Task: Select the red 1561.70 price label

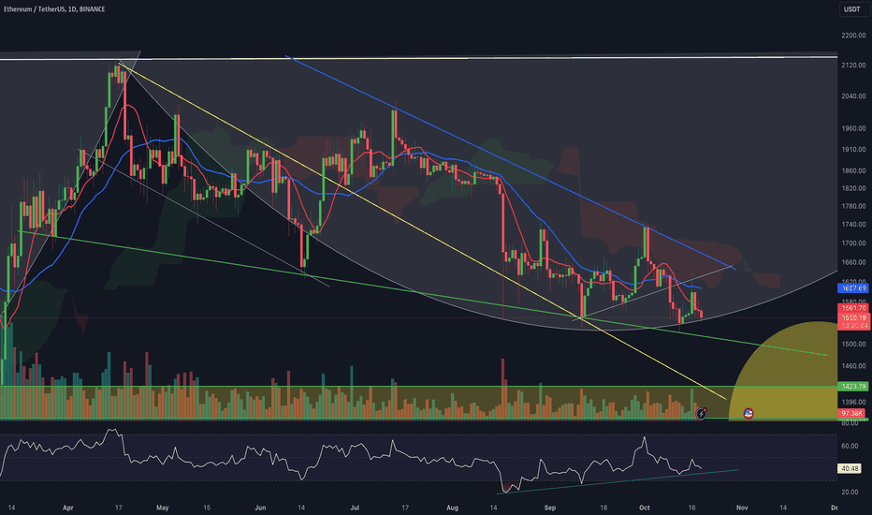Action: click(852, 308)
